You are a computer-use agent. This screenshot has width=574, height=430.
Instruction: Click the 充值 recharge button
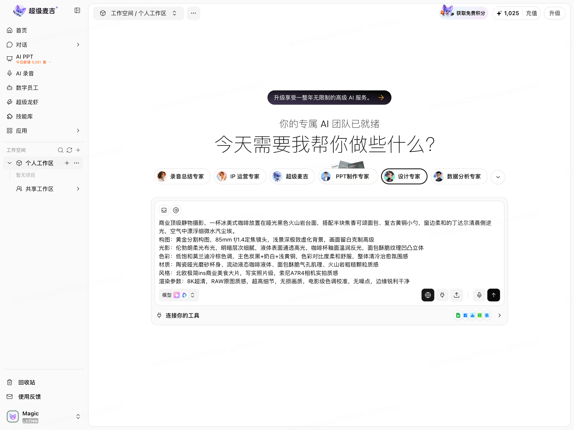click(x=531, y=13)
